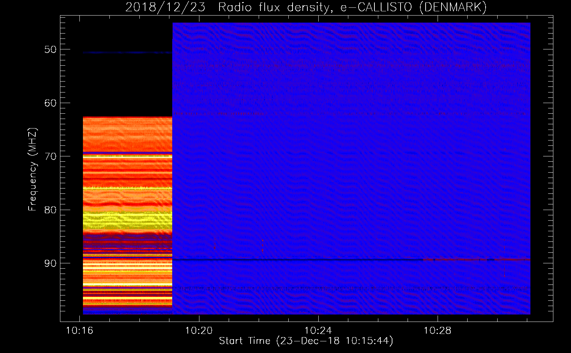Image resolution: width=571 pixels, height=353 pixels.
Task: Click the '90' frequency tick label
Action: pyautogui.click(x=50, y=264)
